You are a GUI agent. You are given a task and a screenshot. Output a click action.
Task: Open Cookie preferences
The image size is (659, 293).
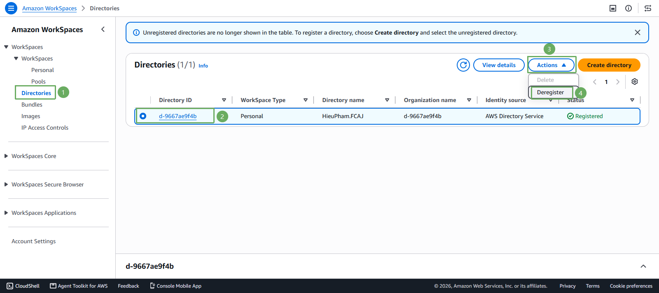coord(631,286)
